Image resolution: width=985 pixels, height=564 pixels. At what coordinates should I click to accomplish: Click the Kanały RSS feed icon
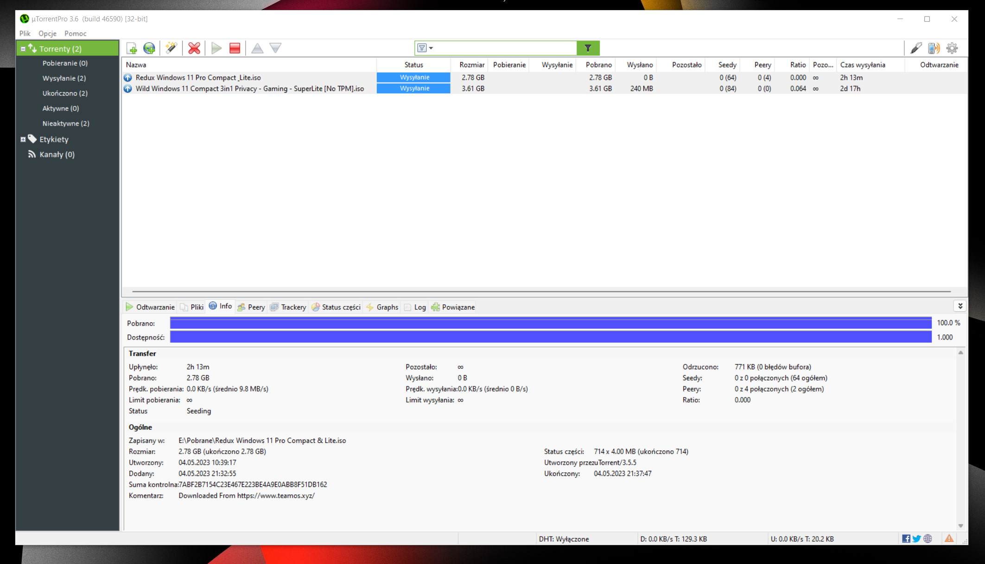(32, 154)
